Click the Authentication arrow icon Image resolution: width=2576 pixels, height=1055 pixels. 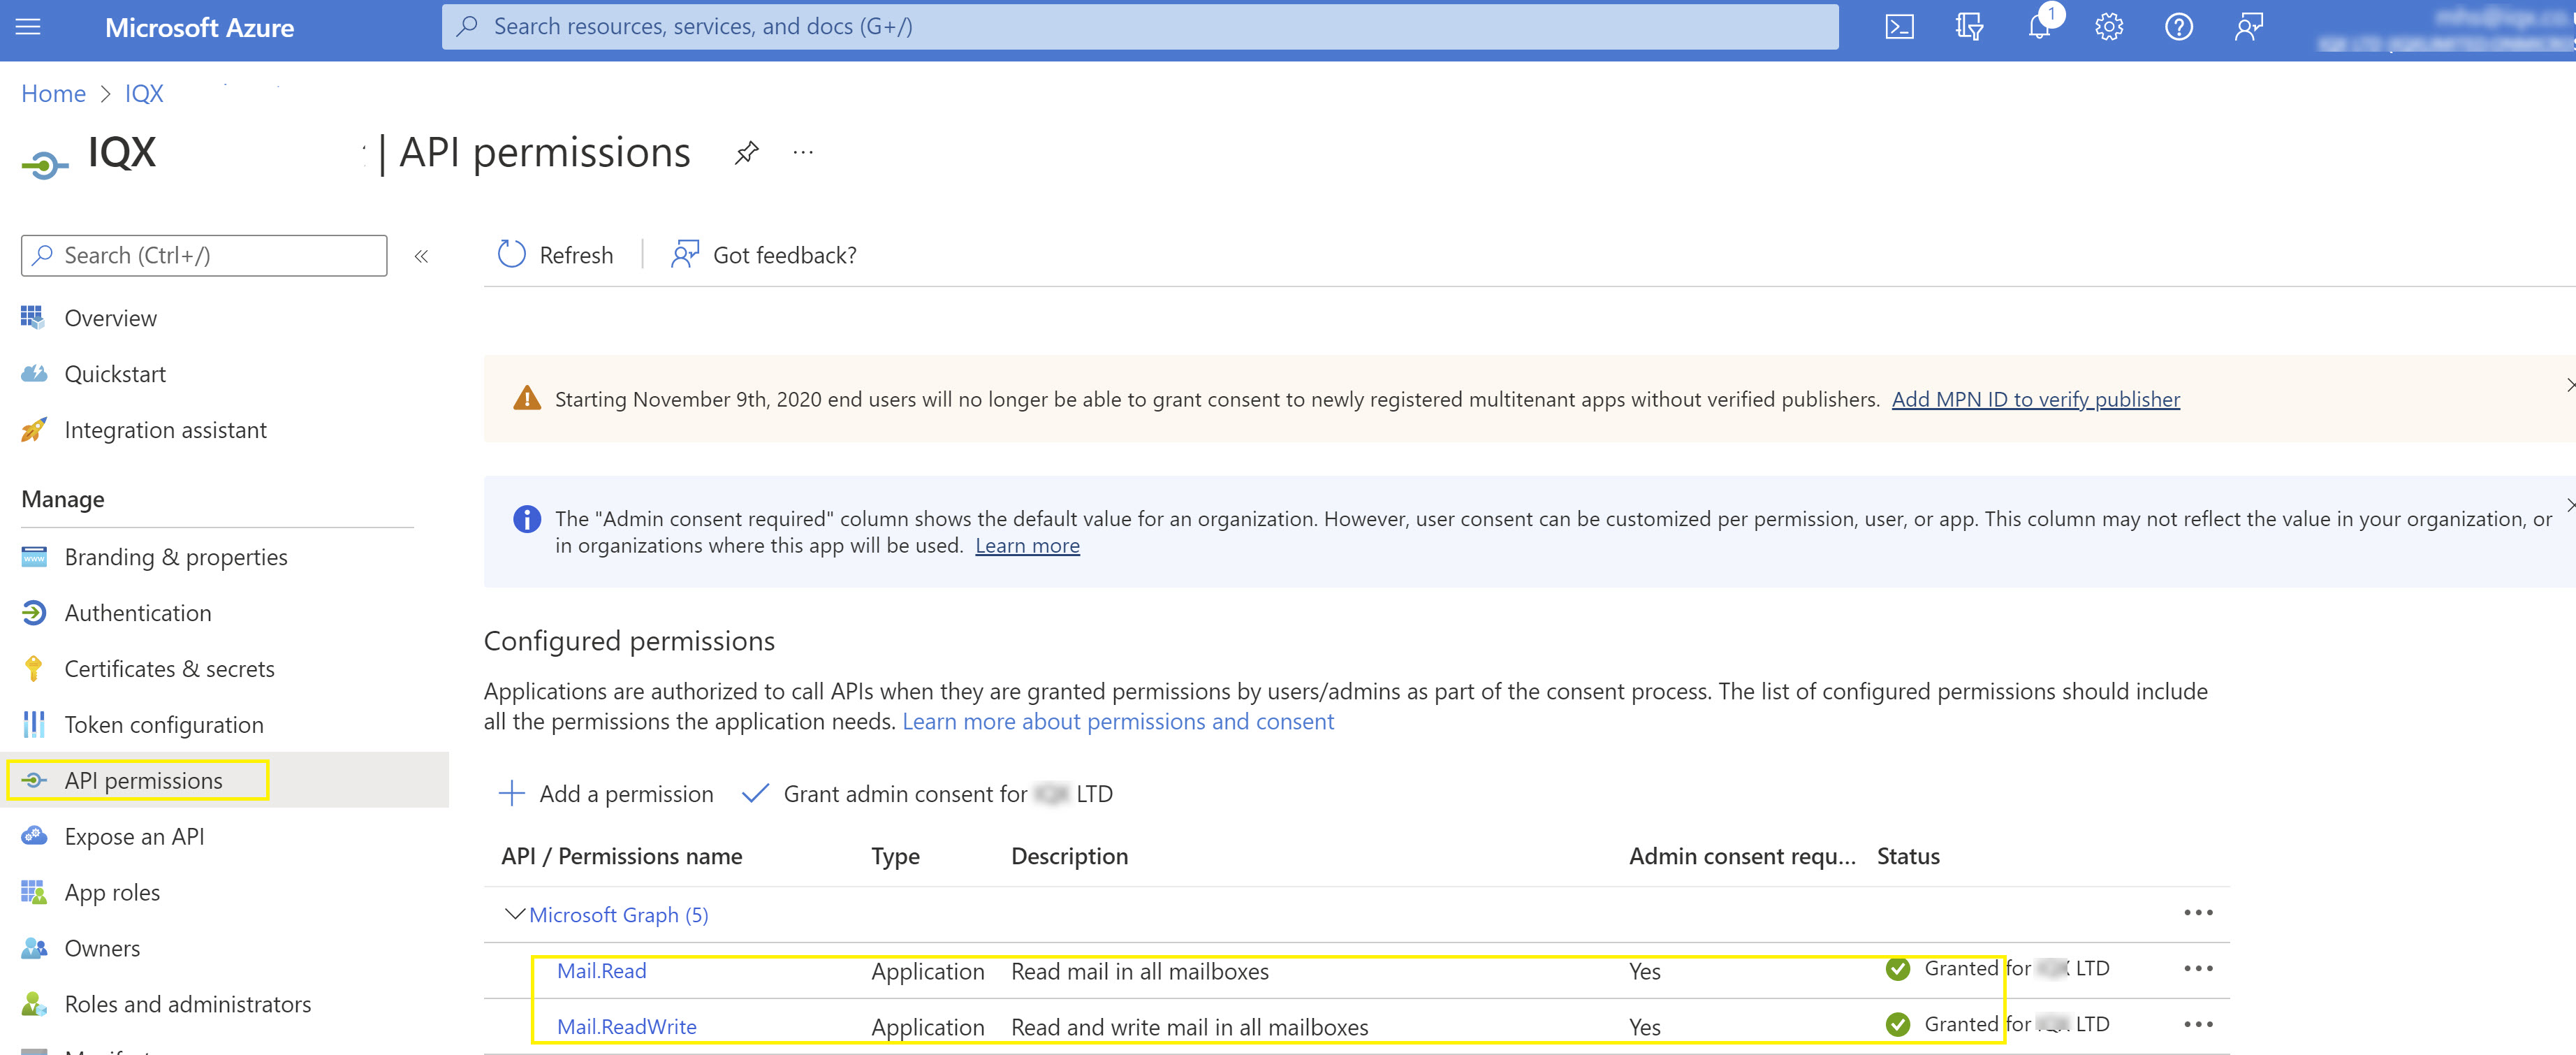pos(33,613)
